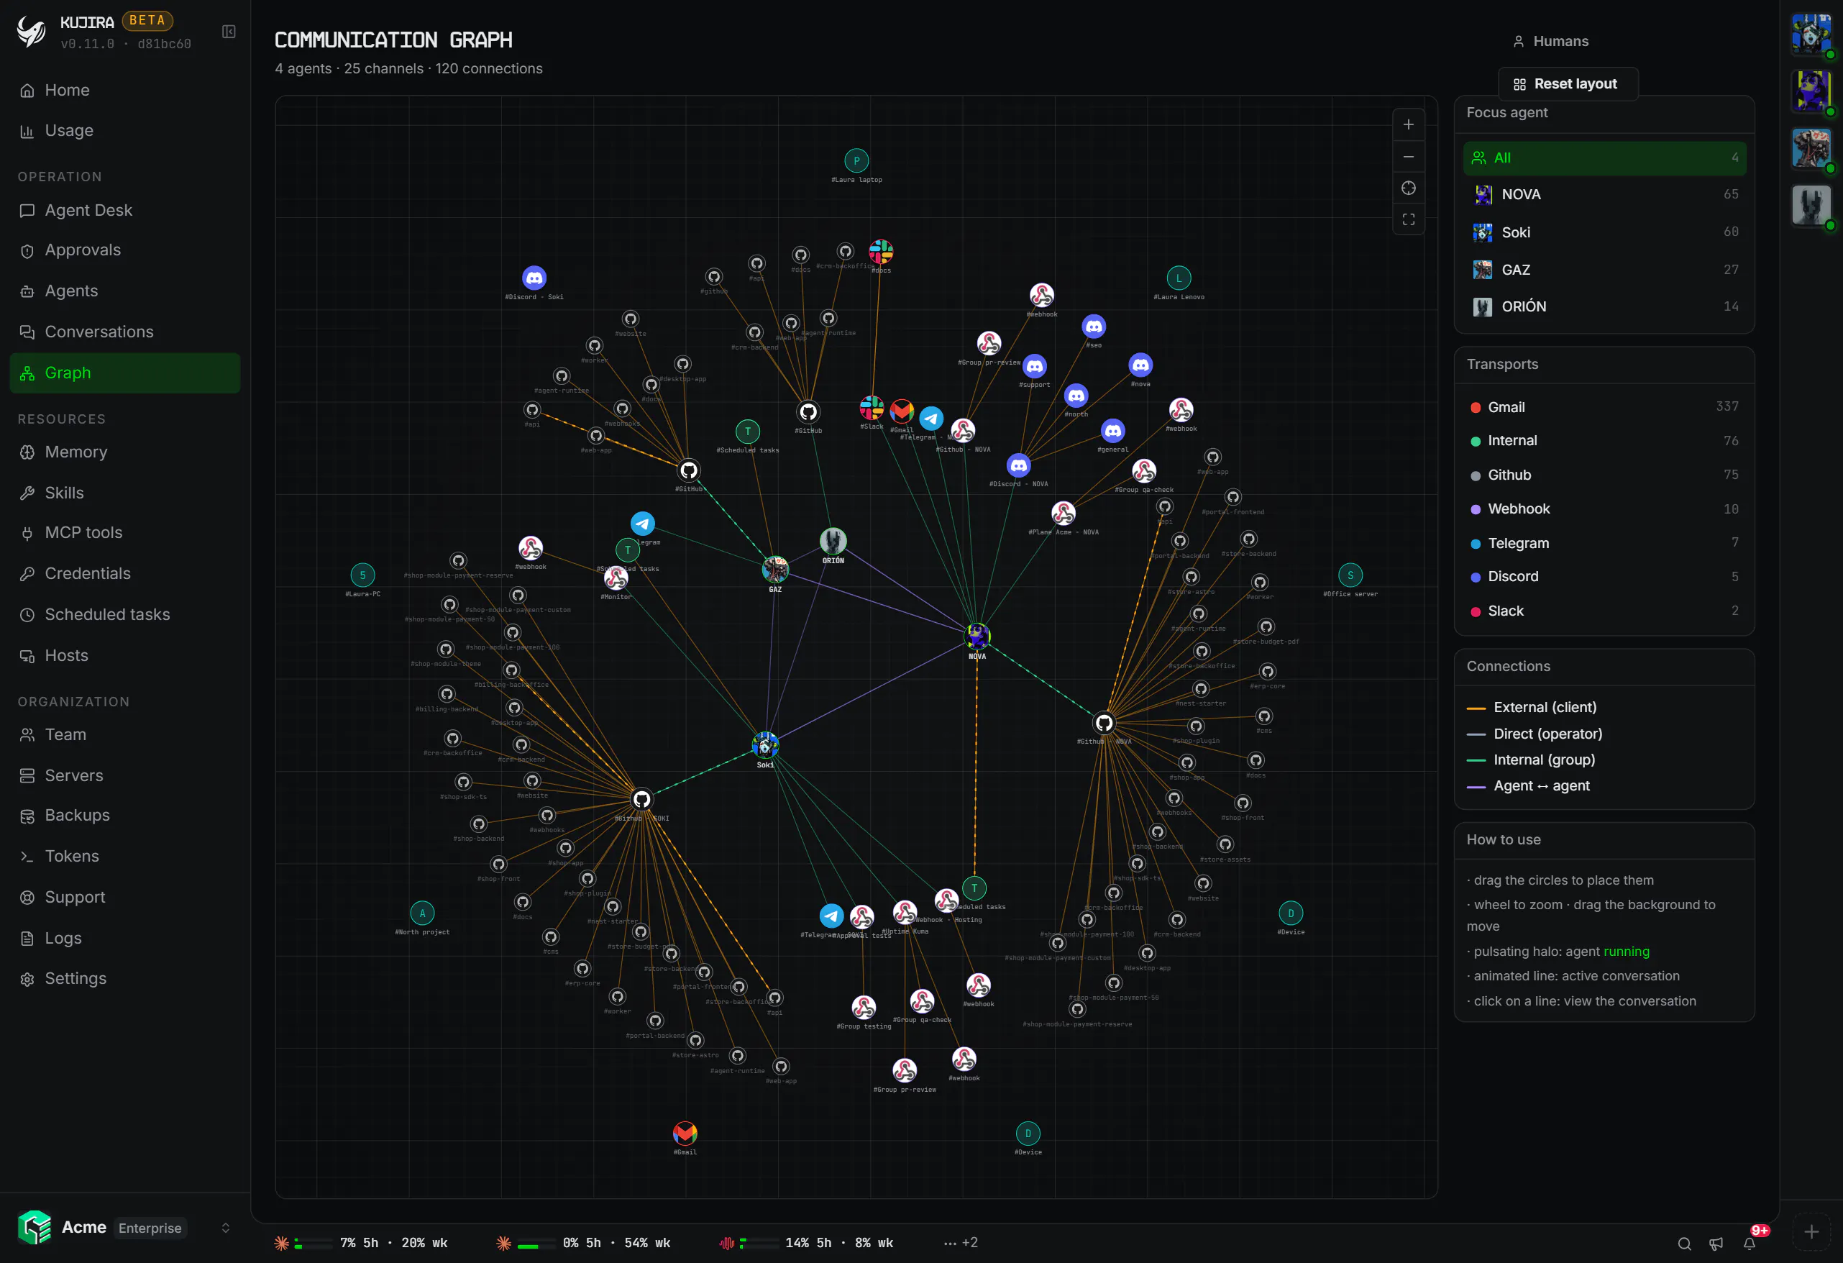The width and height of the screenshot is (1843, 1263).
Task: Focus graph on NOVA agent
Action: [x=1604, y=194]
